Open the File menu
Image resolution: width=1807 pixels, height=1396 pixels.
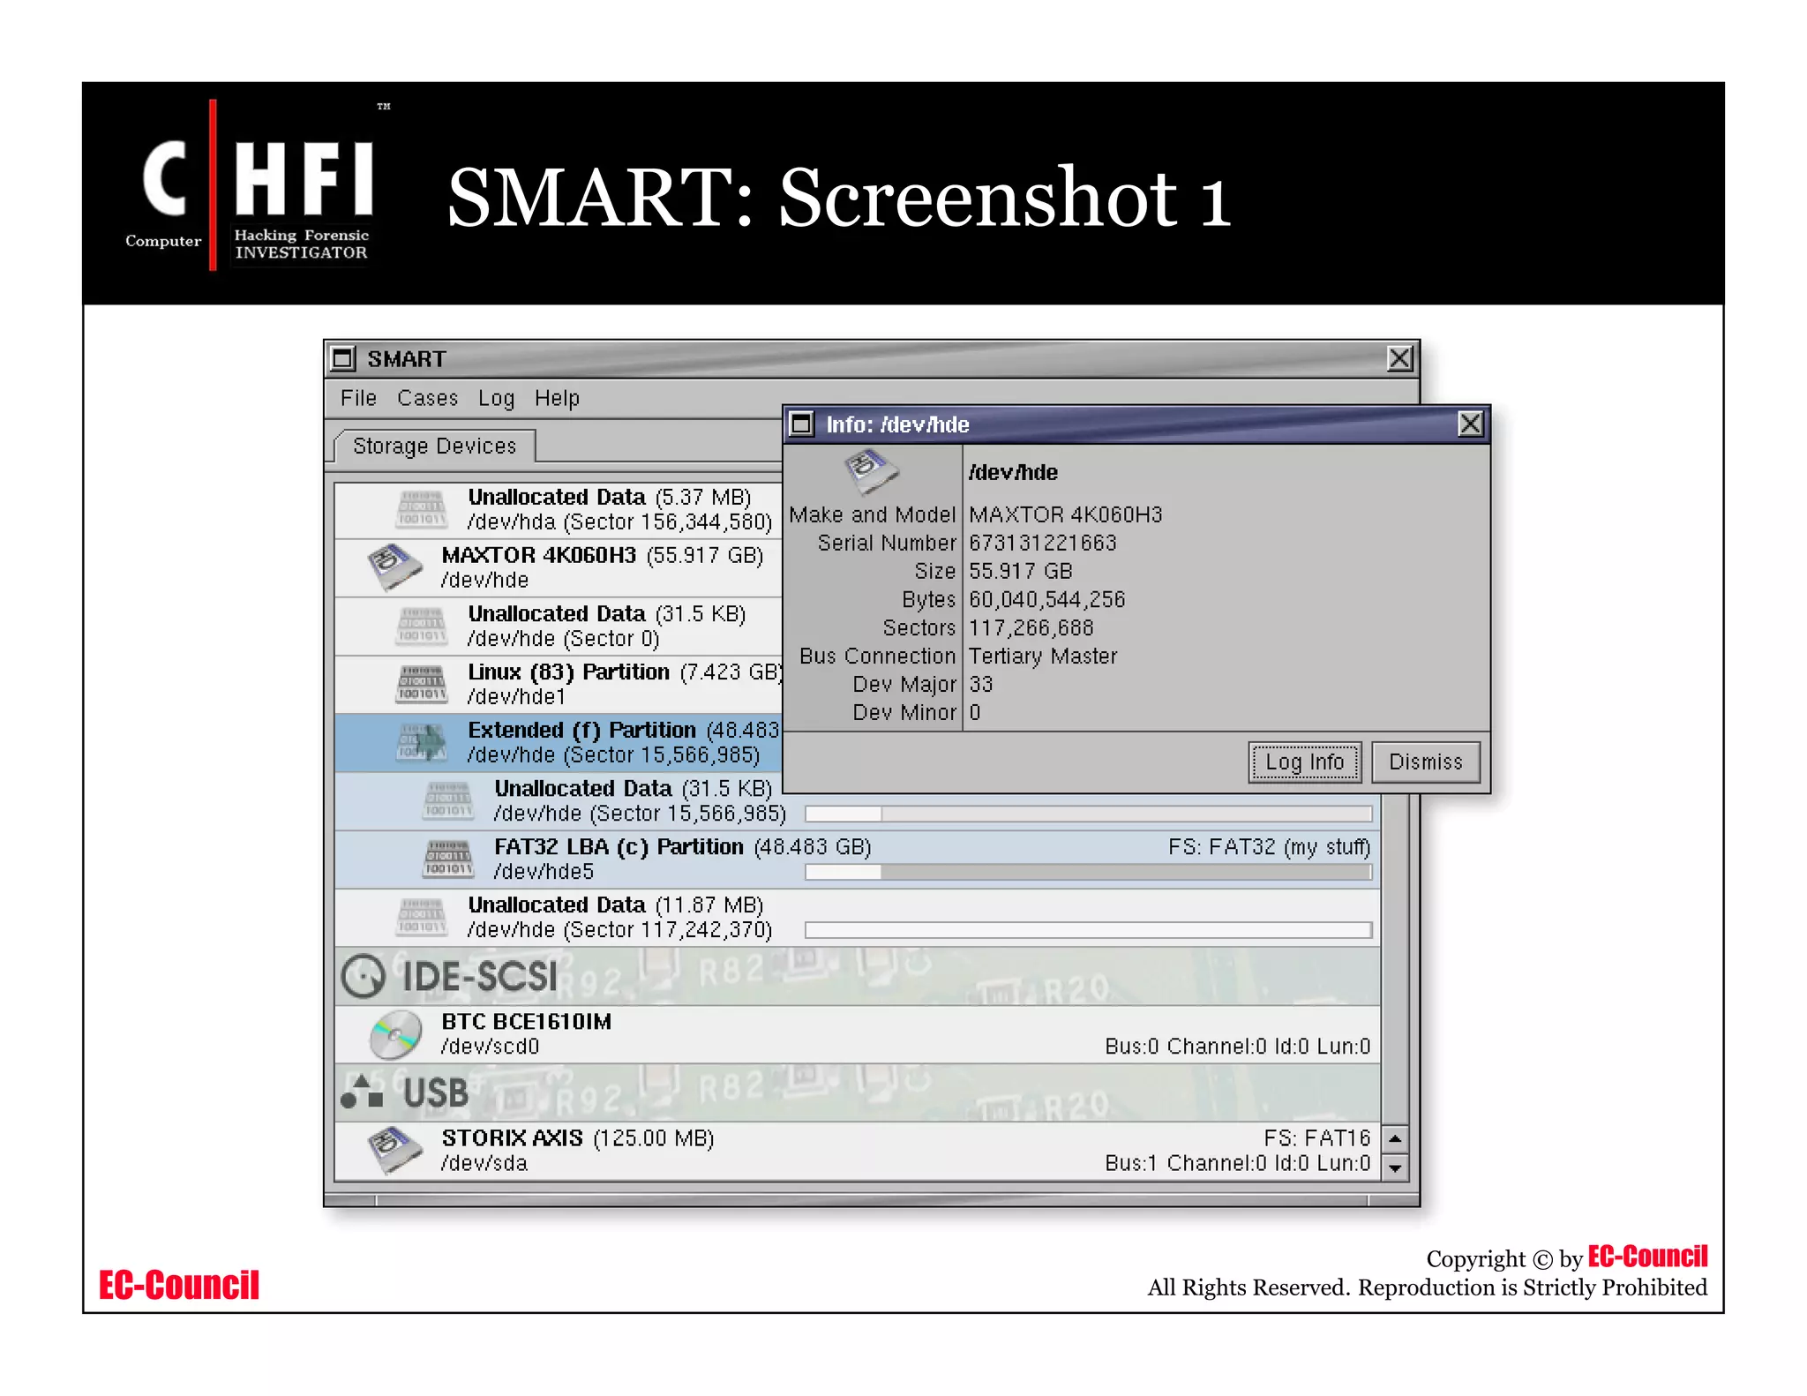coord(358,398)
